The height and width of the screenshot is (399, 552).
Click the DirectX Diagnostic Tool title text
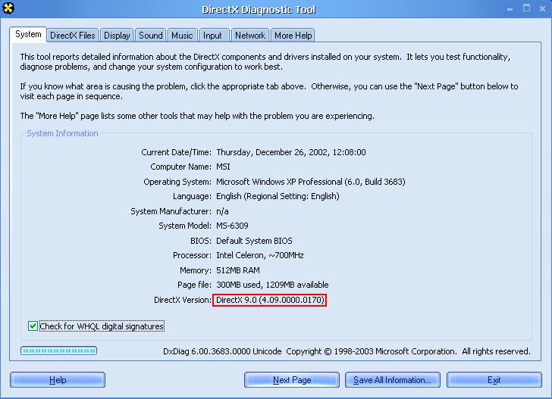(x=259, y=10)
